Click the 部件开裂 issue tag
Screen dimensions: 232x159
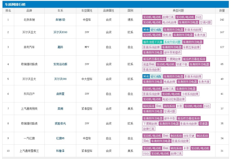pyautogui.click(x=170, y=119)
